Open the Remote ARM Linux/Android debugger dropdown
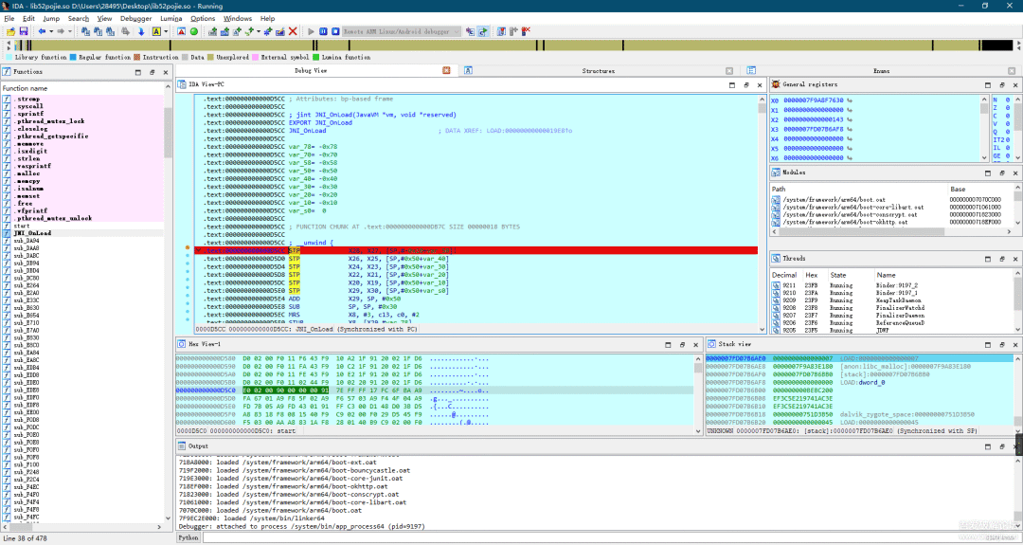This screenshot has height=545, width=1023. click(x=402, y=31)
